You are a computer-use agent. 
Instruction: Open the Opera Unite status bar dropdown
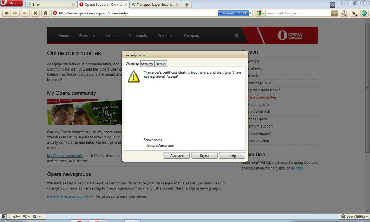coord(26,216)
